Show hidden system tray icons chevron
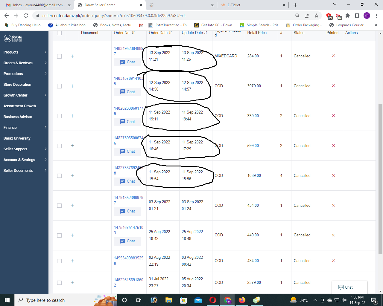 pos(315,300)
